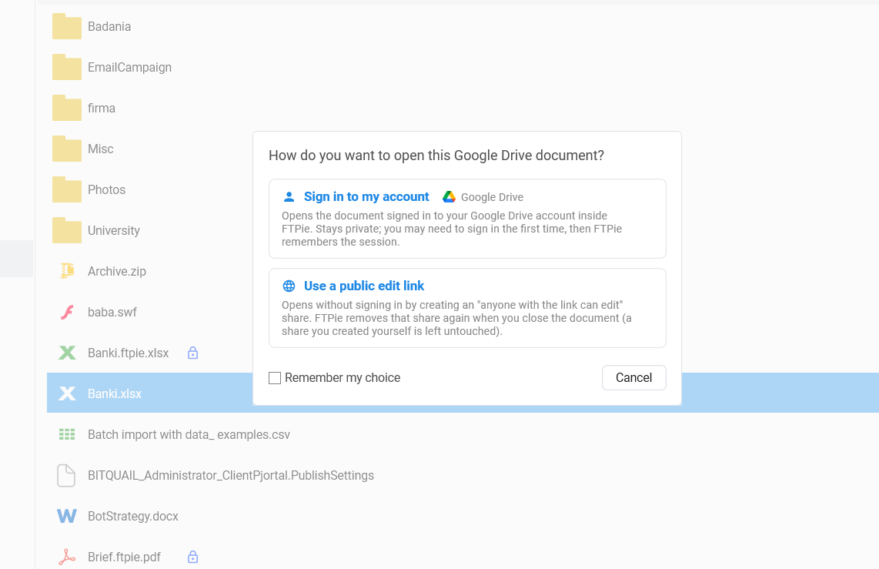Select the University folder name
Screen dimensions: 879x569
click(x=114, y=230)
